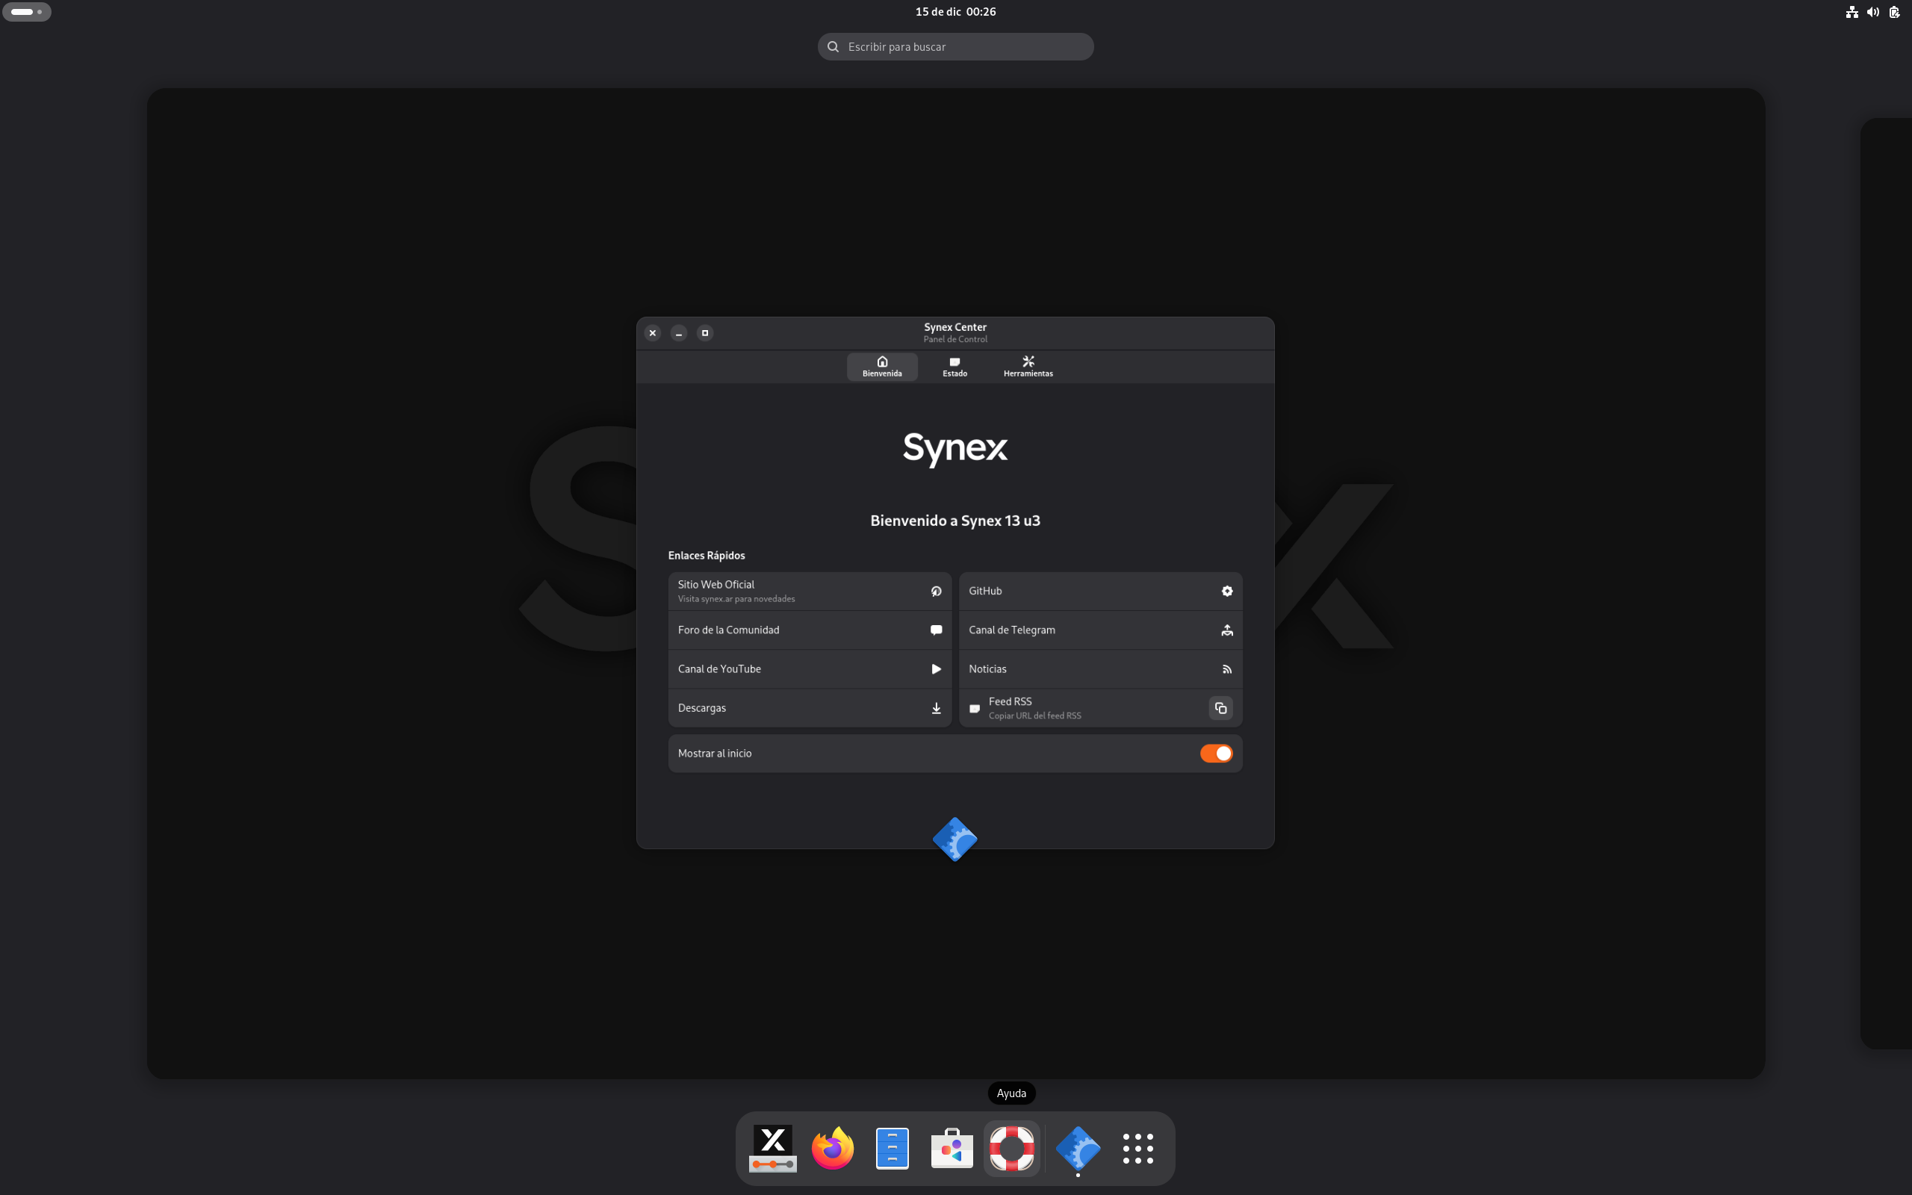
Task: Show the applications grid
Action: [1137, 1149]
